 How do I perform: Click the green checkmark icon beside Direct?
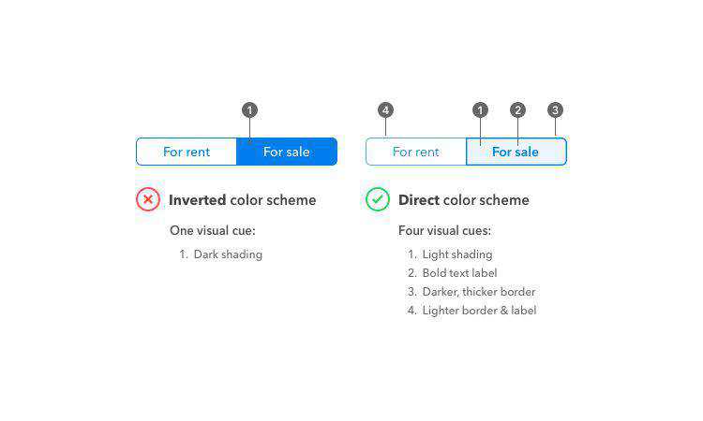(x=378, y=199)
